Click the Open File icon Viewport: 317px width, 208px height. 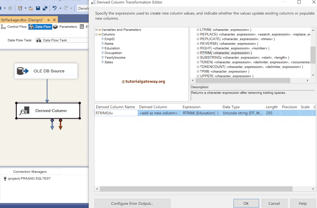click(31, 8)
